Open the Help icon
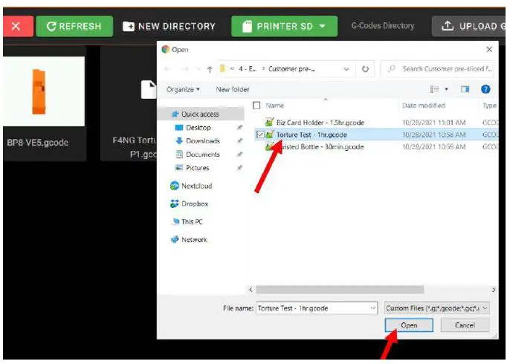The height and width of the screenshot is (364, 510). pos(485,89)
